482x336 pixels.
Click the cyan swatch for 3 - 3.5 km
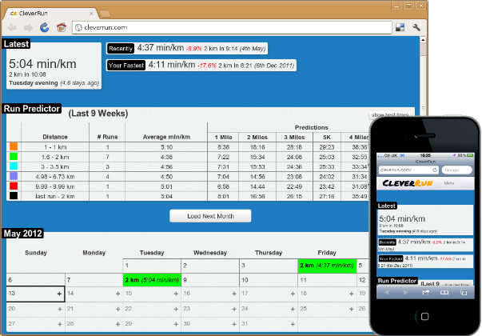[x=14, y=166]
